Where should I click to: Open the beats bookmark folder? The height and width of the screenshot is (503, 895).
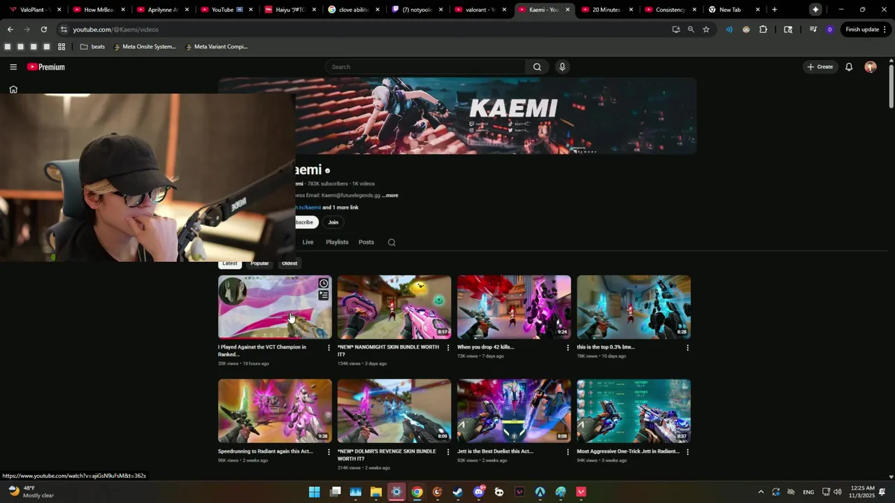pyautogui.click(x=92, y=47)
